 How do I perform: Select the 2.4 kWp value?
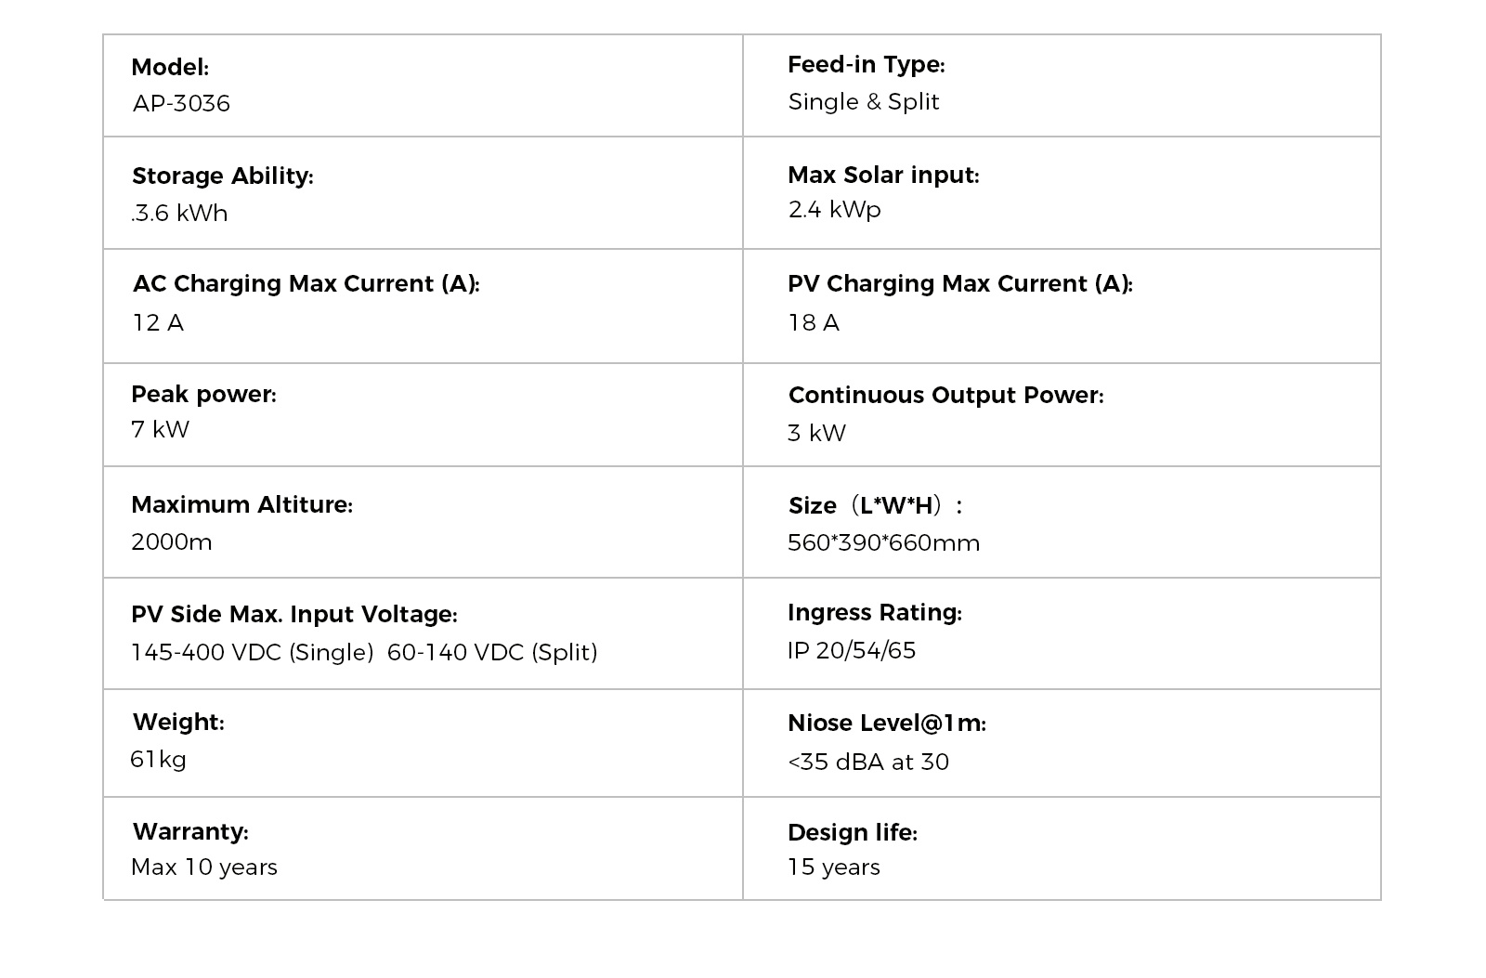[834, 210]
